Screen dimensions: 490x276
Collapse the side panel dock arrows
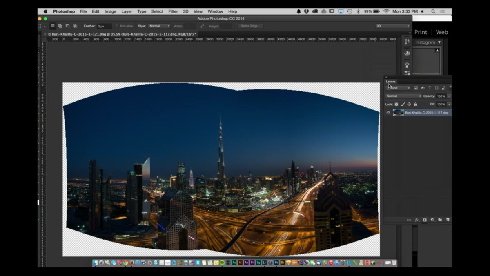coord(410,33)
